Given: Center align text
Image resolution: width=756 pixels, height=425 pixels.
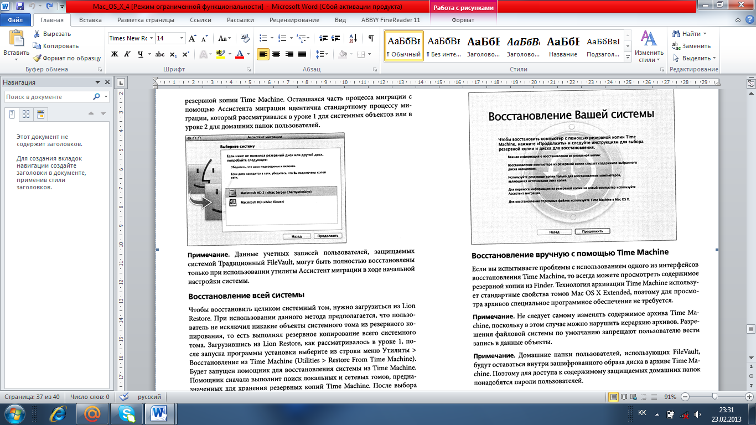Looking at the screenshot, I should [276, 54].
